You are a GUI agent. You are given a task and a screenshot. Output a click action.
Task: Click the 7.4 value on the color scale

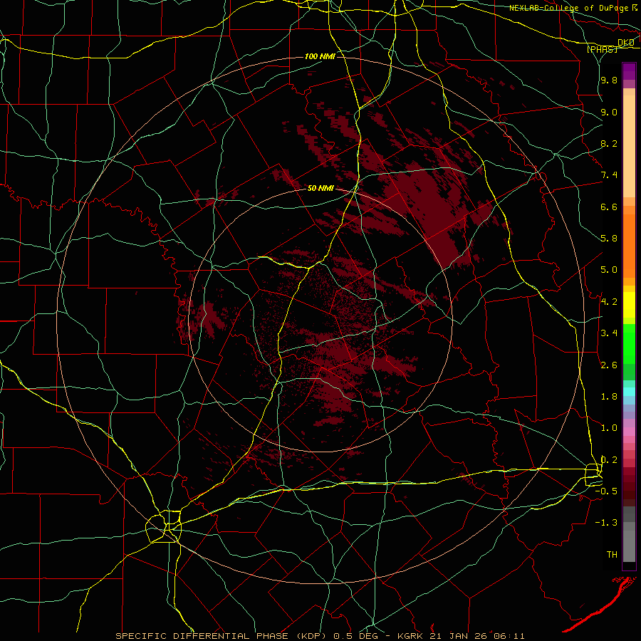click(609, 175)
